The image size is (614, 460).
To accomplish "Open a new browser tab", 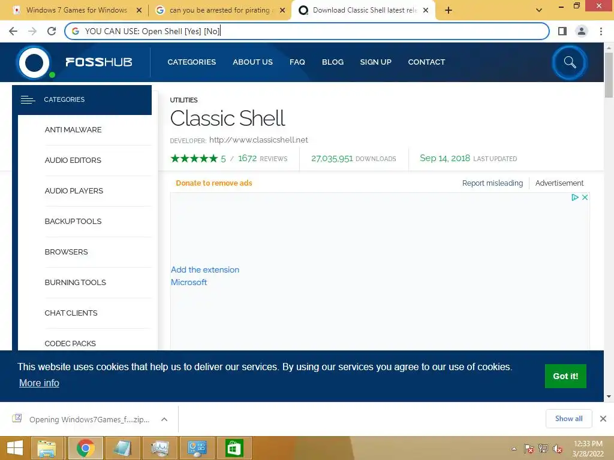I will click(449, 10).
